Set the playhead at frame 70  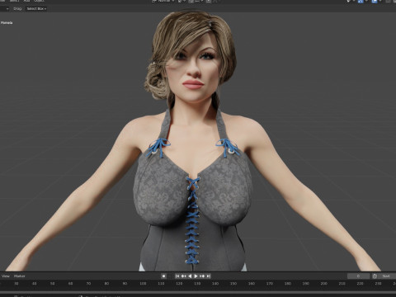(88, 284)
